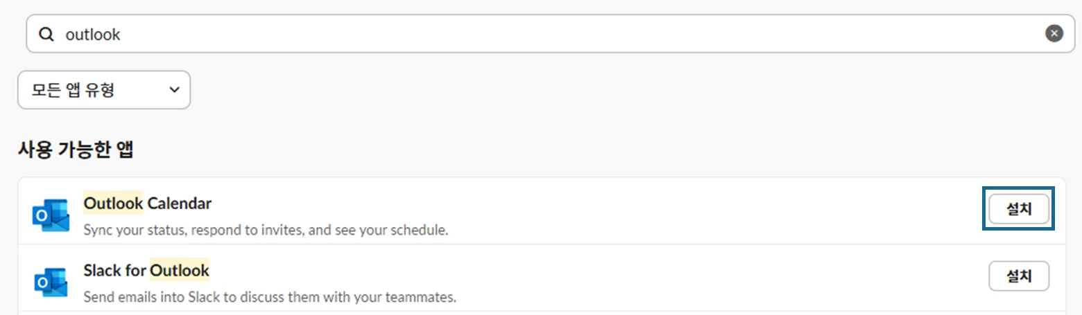
Task: Click the "Sync your status" description text
Action: pos(266,229)
